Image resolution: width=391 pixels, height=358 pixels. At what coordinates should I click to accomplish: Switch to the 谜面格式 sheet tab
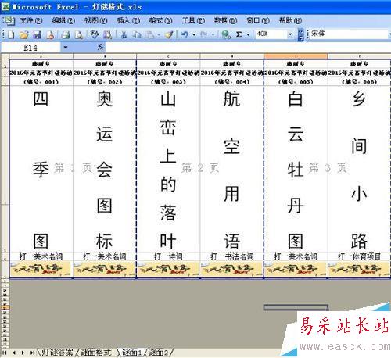(x=95, y=353)
